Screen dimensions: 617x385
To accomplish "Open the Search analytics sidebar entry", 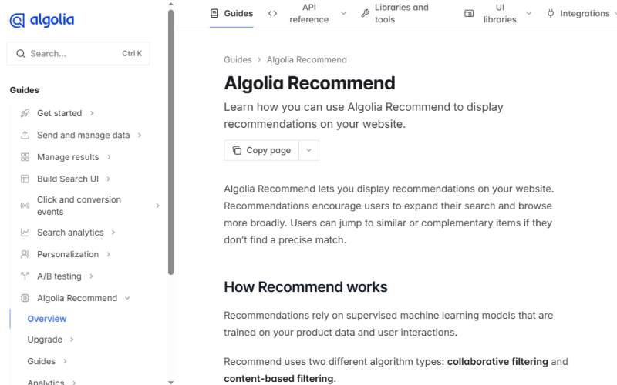I will click(70, 233).
